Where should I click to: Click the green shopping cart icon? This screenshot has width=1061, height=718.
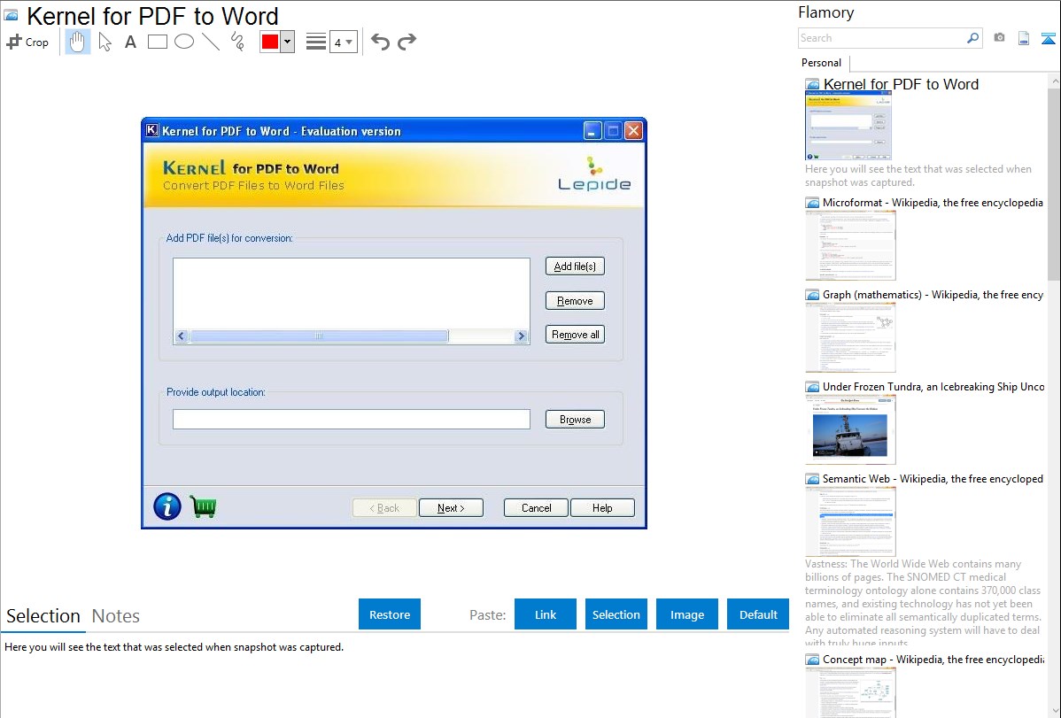pos(203,506)
